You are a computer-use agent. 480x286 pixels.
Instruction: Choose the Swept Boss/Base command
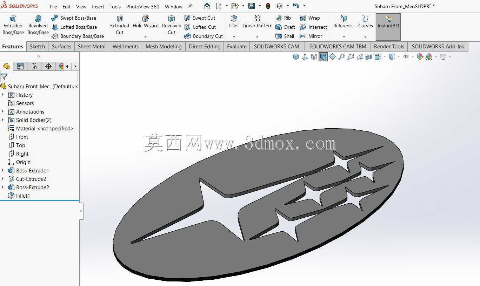[x=74, y=18]
